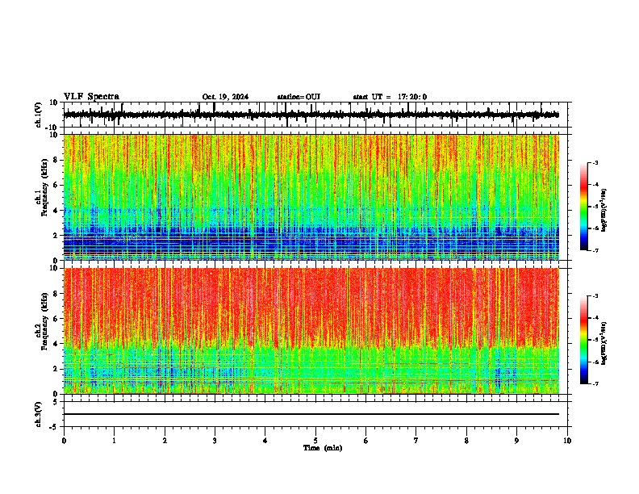Click the "-4" label on ch.2 color bar
639x494 pixels.
tap(595, 318)
